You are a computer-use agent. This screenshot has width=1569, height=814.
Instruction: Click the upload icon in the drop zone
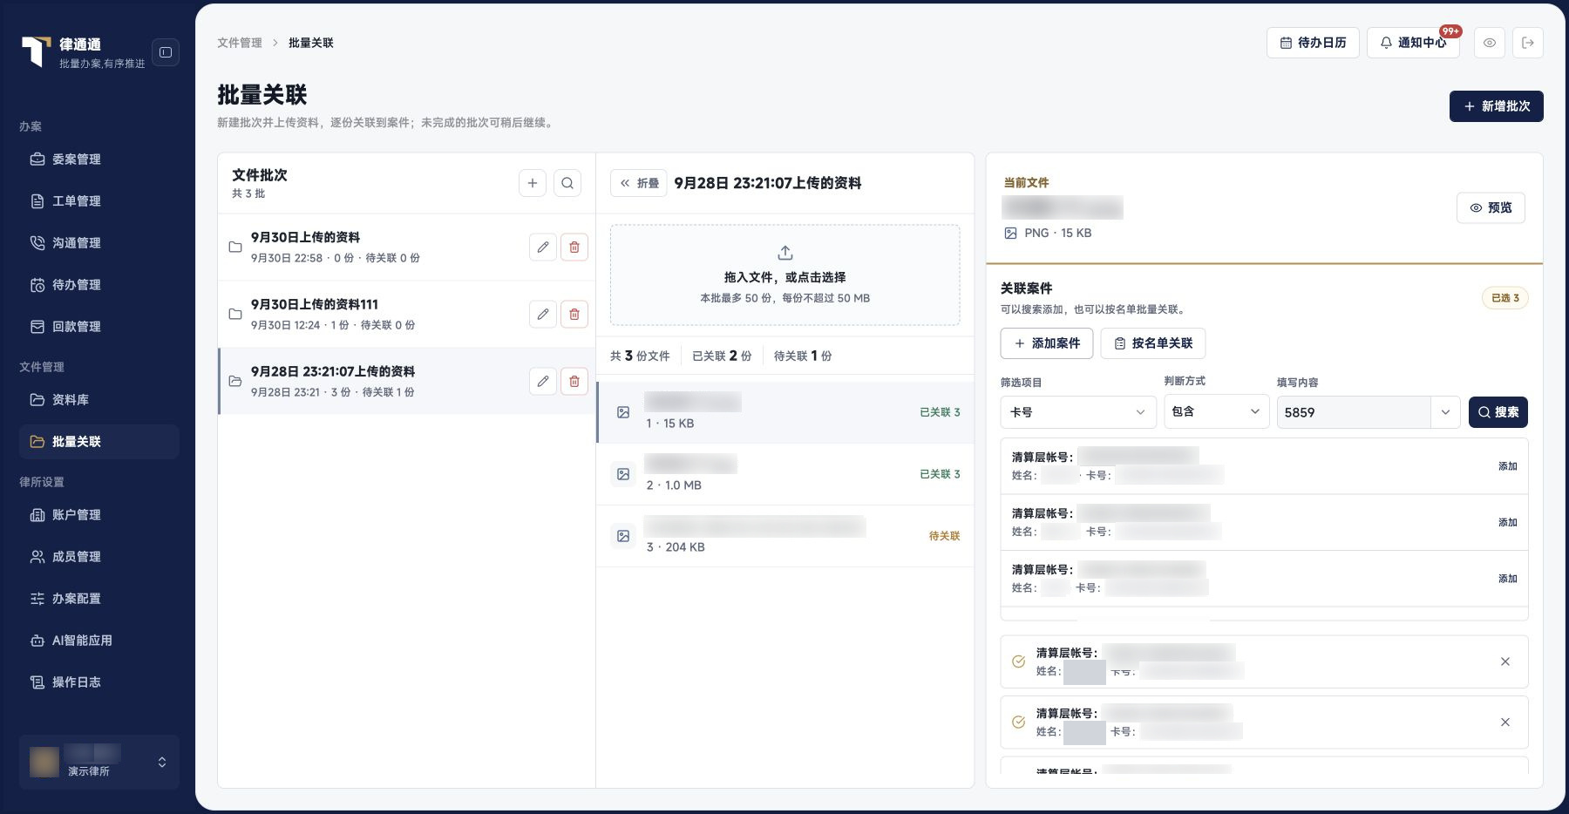pos(785,253)
